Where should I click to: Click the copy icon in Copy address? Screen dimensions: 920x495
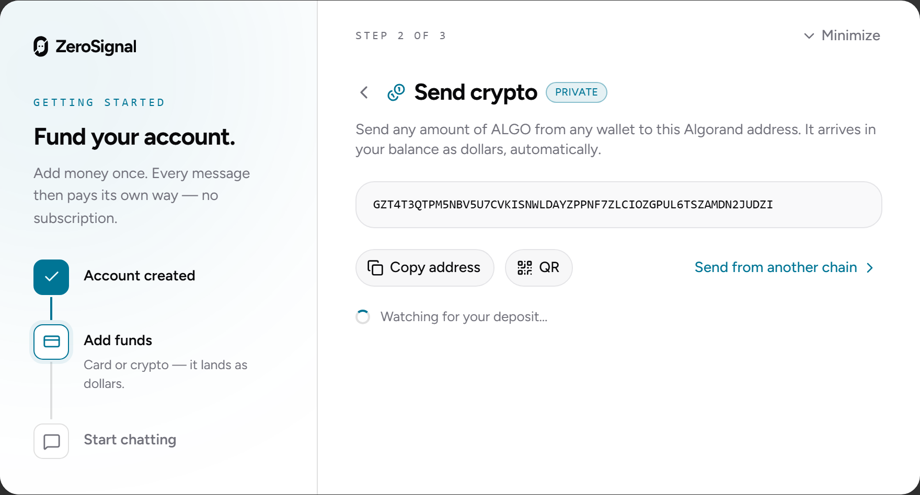[x=375, y=268]
